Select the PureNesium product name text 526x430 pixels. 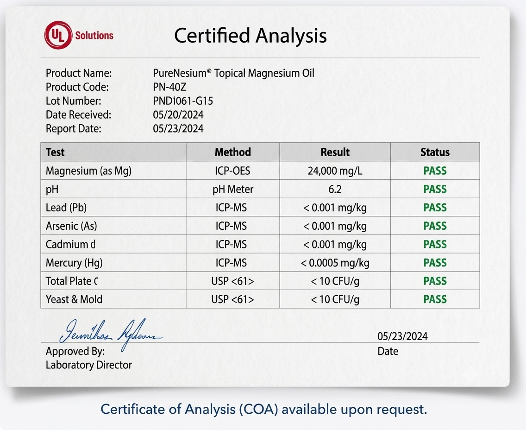point(233,73)
